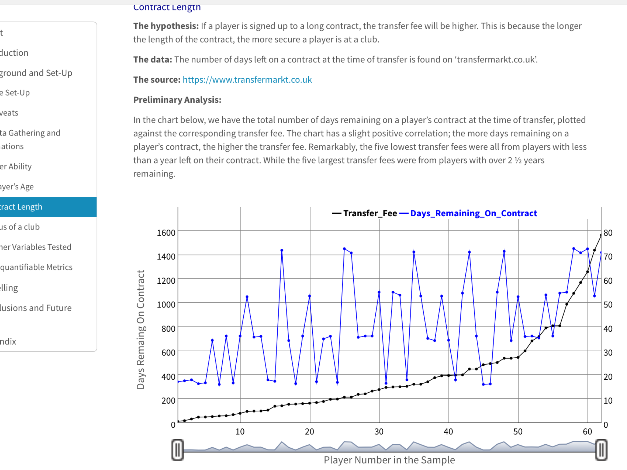
Task: Grab the left range selector handle
Action: pos(178,450)
